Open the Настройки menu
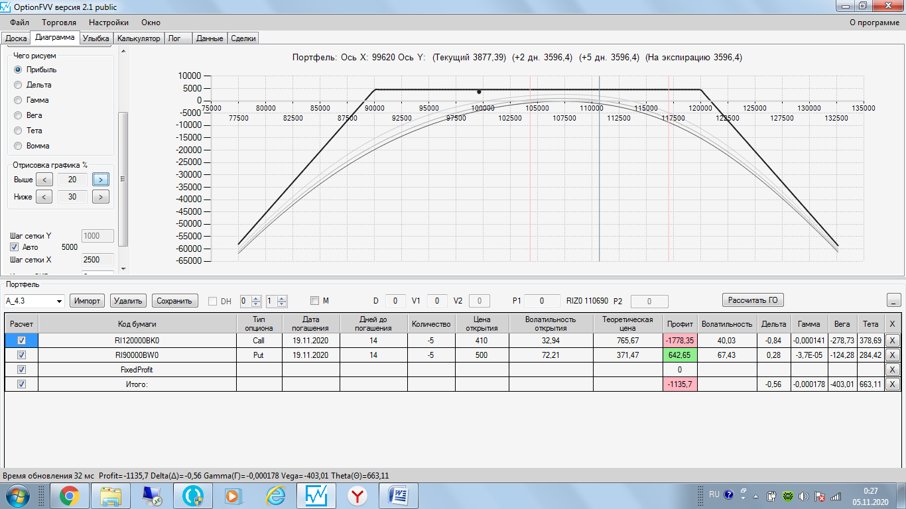The width and height of the screenshot is (906, 509). [x=109, y=23]
